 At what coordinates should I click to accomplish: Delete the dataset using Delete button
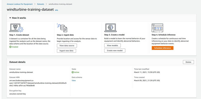click(188, 62)
